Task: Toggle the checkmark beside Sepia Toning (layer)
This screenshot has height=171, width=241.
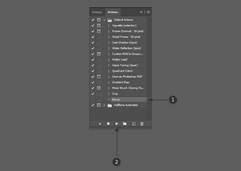Action: [x=93, y=65]
